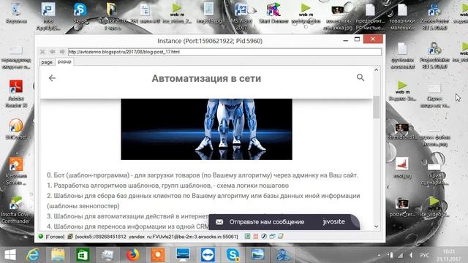468x263 pixels.
Task: Click the proxy icon next to socks5 text
Action: coord(70,237)
